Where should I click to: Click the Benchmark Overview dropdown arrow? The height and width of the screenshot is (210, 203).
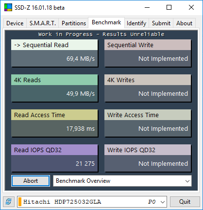(187, 181)
